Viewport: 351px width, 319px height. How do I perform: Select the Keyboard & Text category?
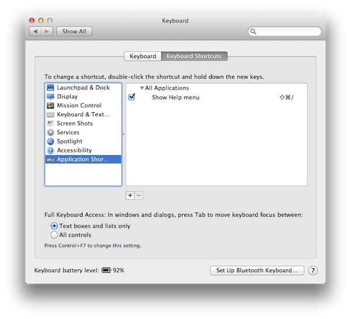[x=83, y=115]
